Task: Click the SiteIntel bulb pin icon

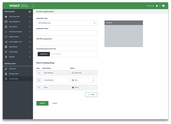Action: tap(6, 57)
